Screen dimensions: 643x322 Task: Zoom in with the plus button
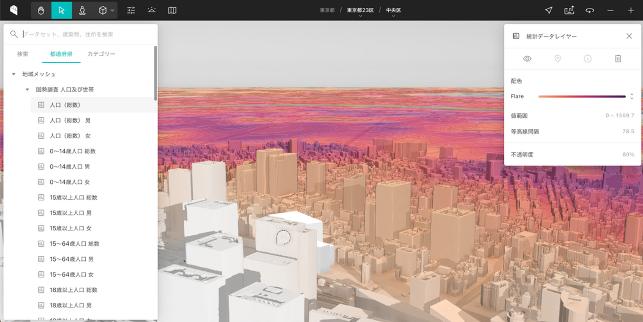pyautogui.click(x=631, y=10)
